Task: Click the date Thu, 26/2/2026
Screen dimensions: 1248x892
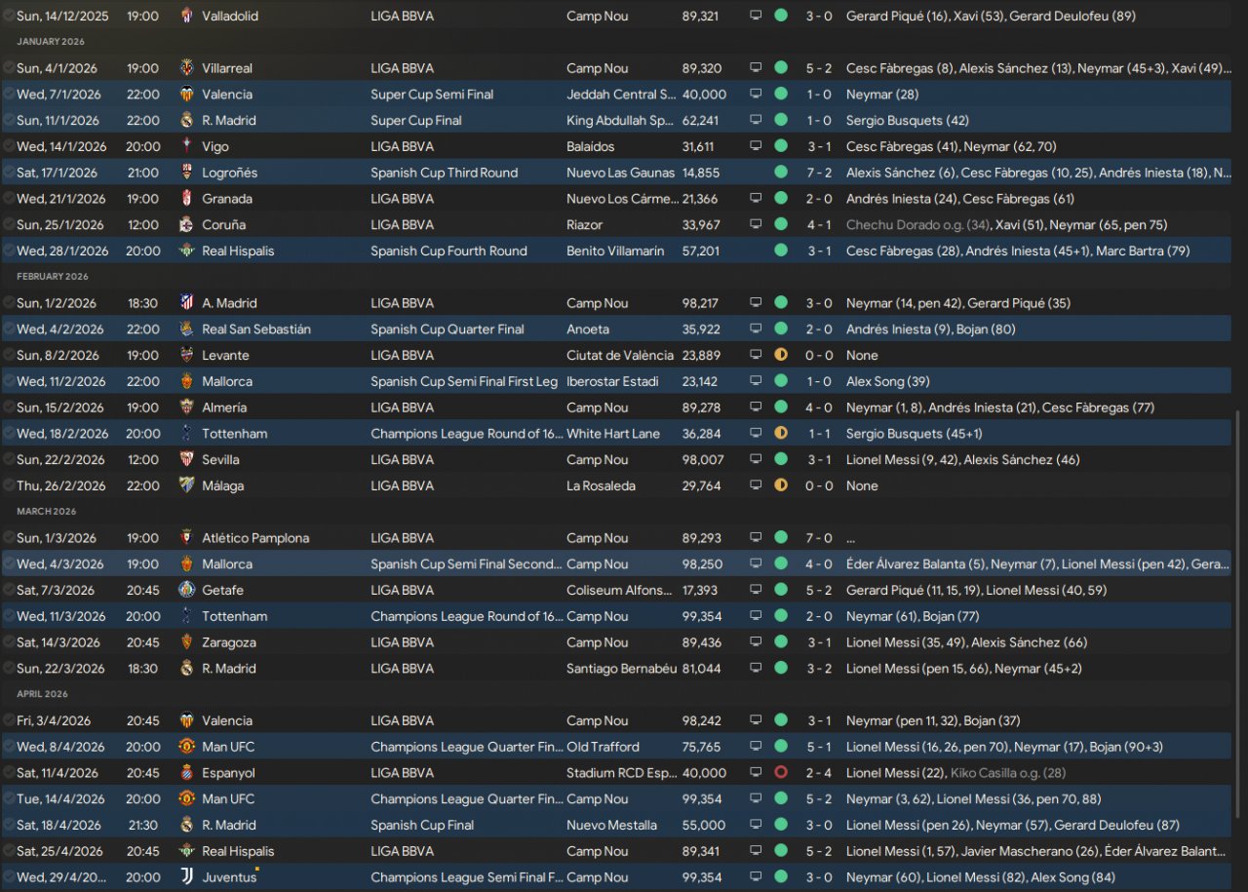Action: pos(61,485)
